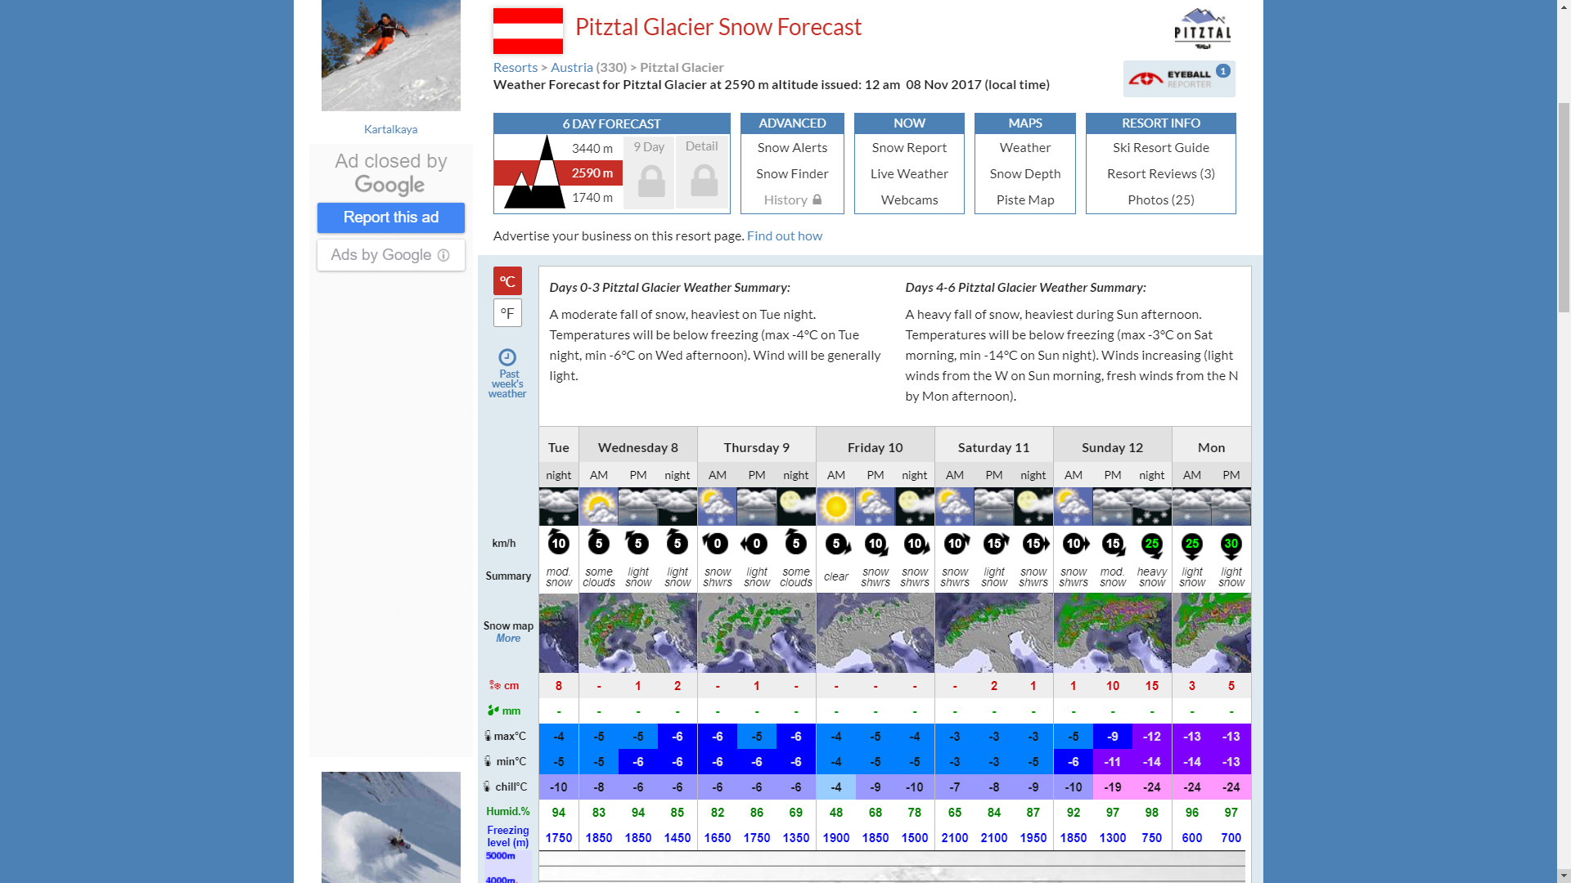Viewport: 1571px width, 883px height.
Task: Click the Detail forecast lock icon
Action: [x=703, y=181]
